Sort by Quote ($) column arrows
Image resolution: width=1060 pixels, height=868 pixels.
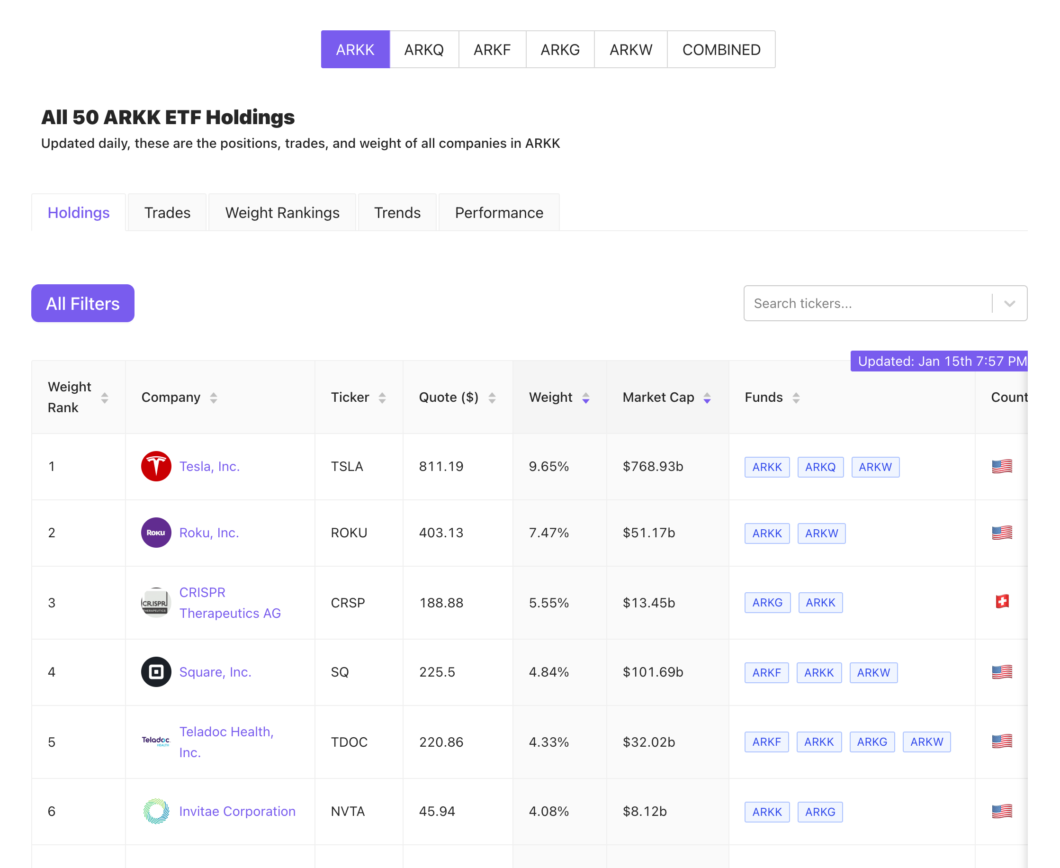point(492,398)
